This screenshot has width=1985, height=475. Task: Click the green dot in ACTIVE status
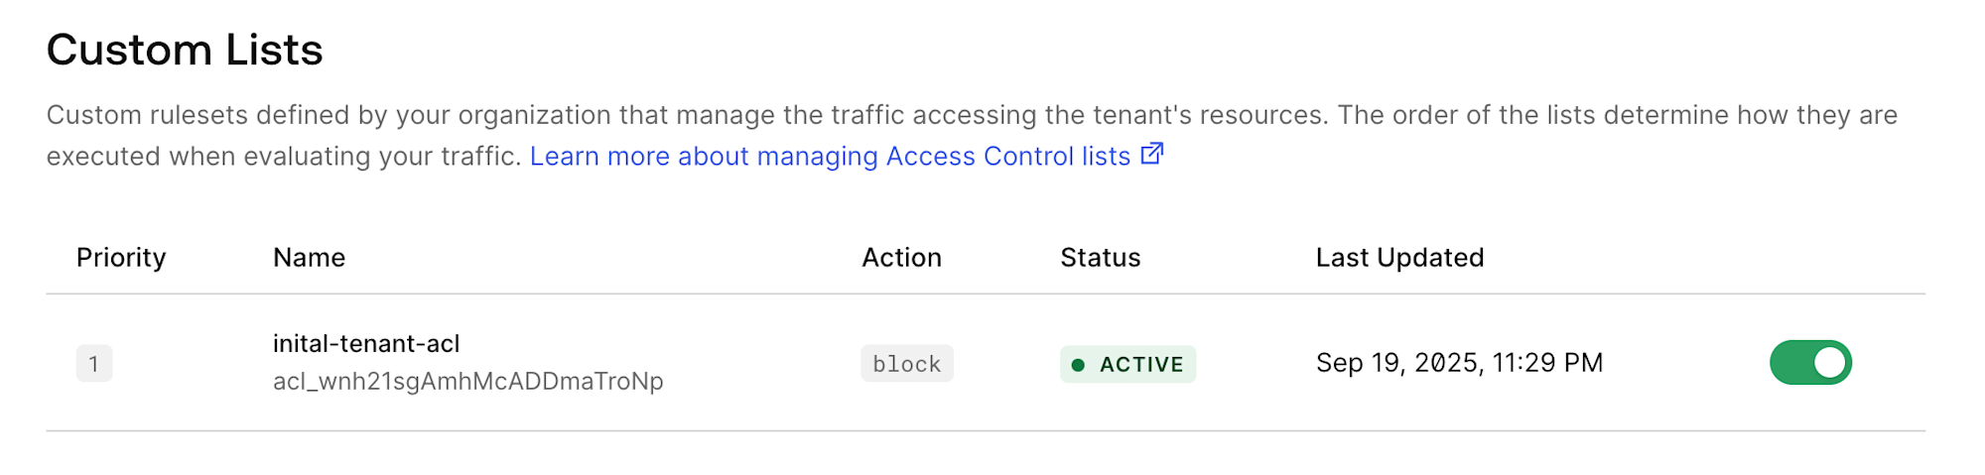point(1078,365)
